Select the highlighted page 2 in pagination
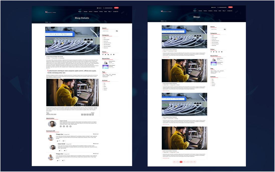The height and width of the screenshot is (172, 275). coord(181,162)
